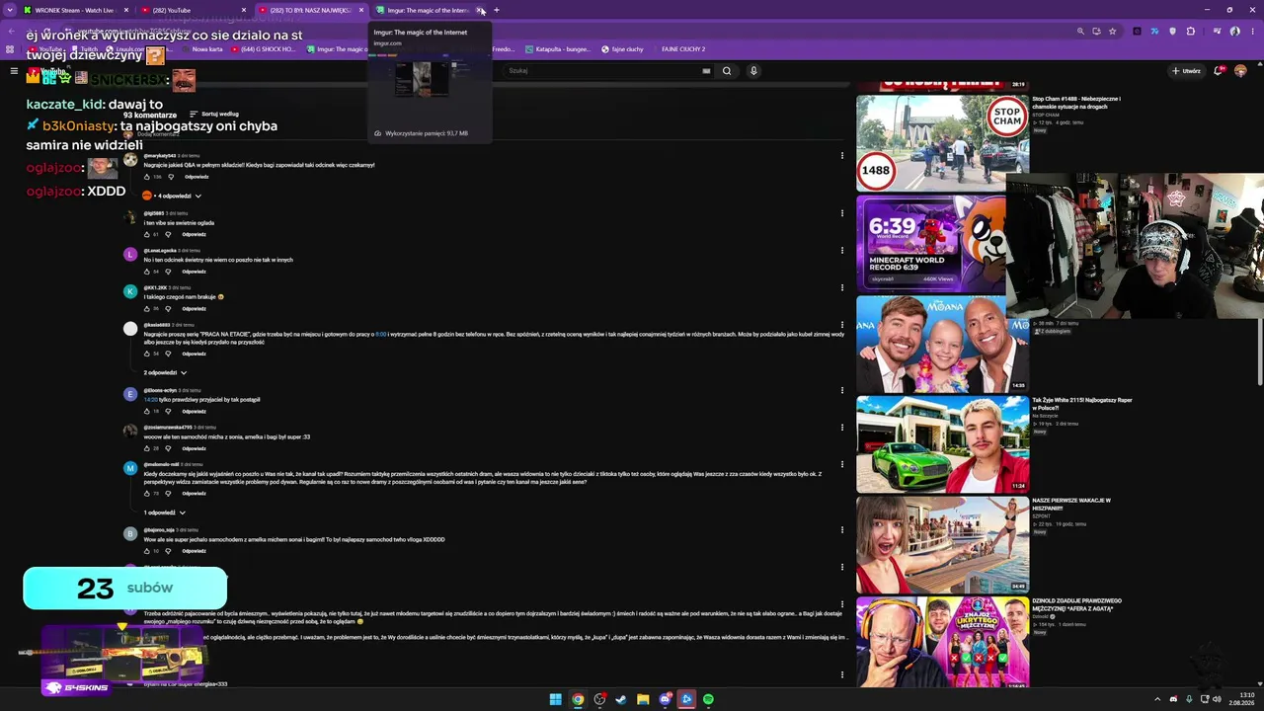Bookmark this page with the star icon
This screenshot has width=1264, height=711.
coord(1112,31)
